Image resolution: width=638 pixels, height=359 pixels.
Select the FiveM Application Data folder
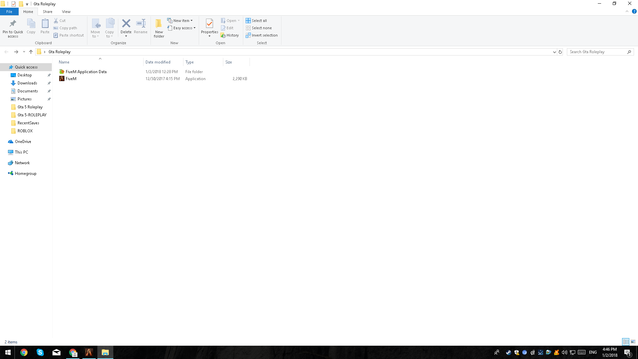[x=86, y=72]
